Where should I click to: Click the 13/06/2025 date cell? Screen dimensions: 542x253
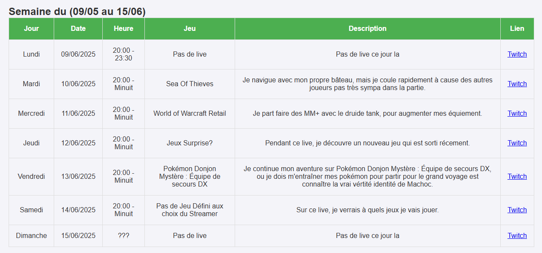pyautogui.click(x=78, y=176)
